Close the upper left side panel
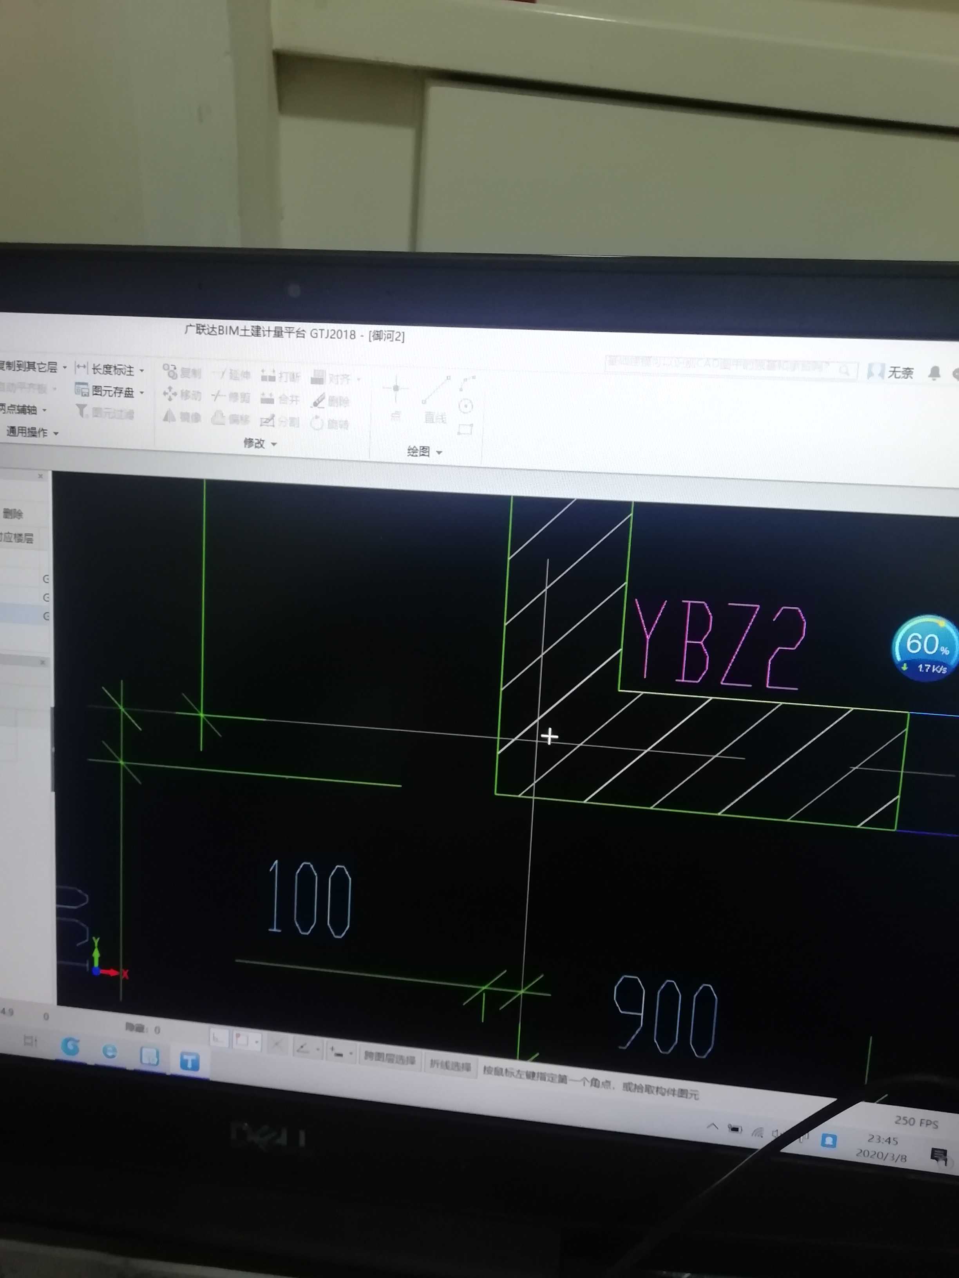 tap(40, 476)
